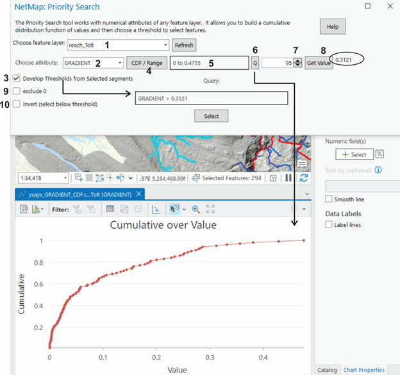Click the query text field

211,98
